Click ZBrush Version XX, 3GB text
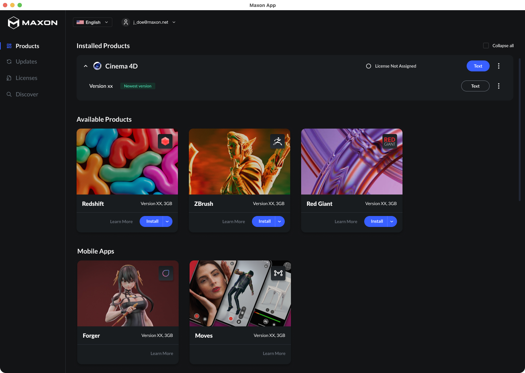Image resolution: width=525 pixels, height=373 pixels. click(269, 204)
